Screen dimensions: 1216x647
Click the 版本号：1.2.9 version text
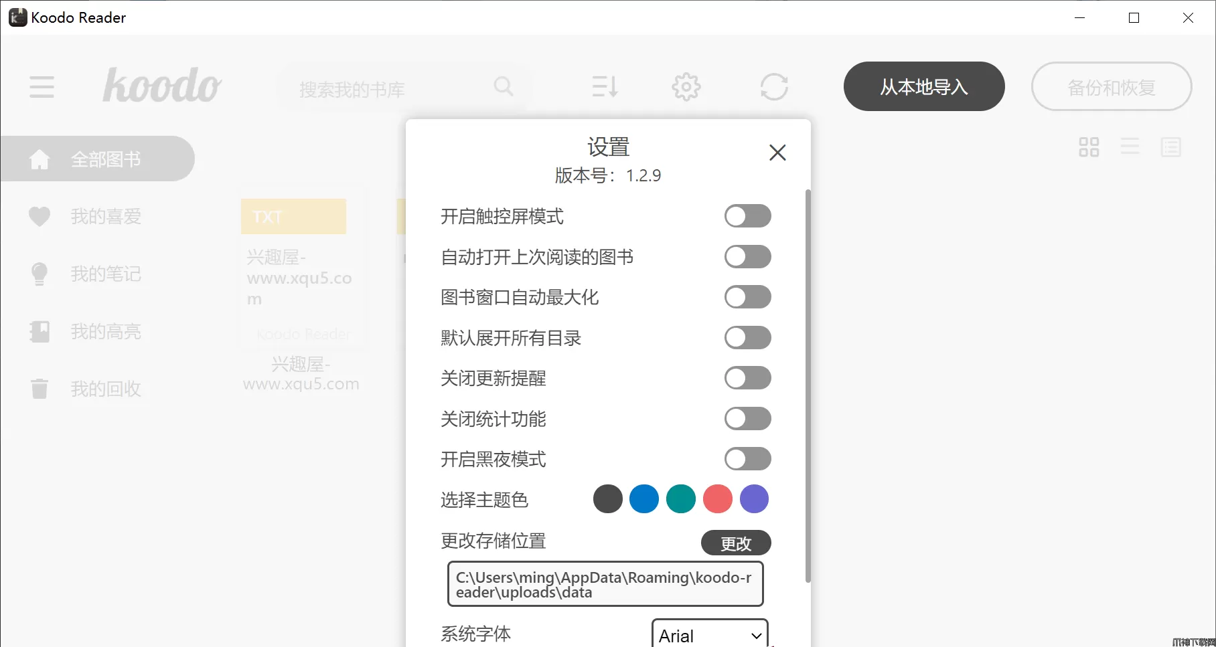tap(608, 175)
